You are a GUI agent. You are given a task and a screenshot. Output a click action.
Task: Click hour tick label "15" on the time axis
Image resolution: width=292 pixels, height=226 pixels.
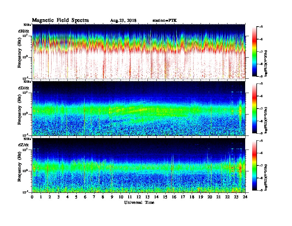point(165,197)
